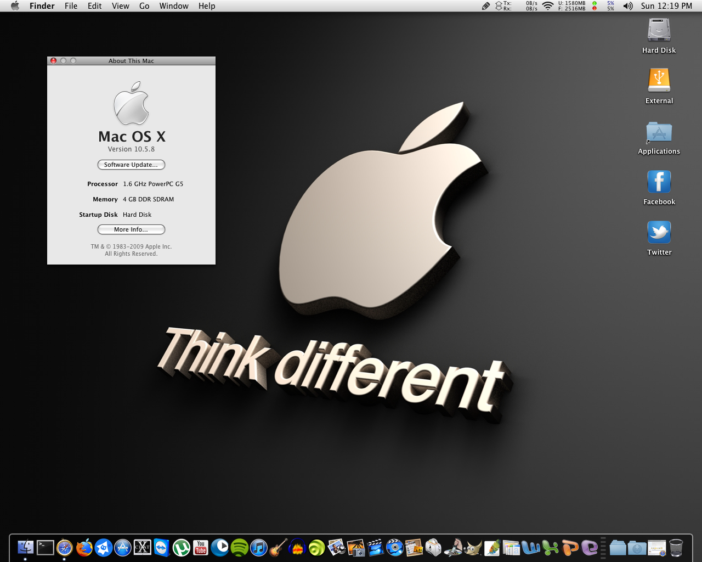Launch iWeb from the Dock
The width and height of the screenshot is (702, 562).
tap(414, 547)
